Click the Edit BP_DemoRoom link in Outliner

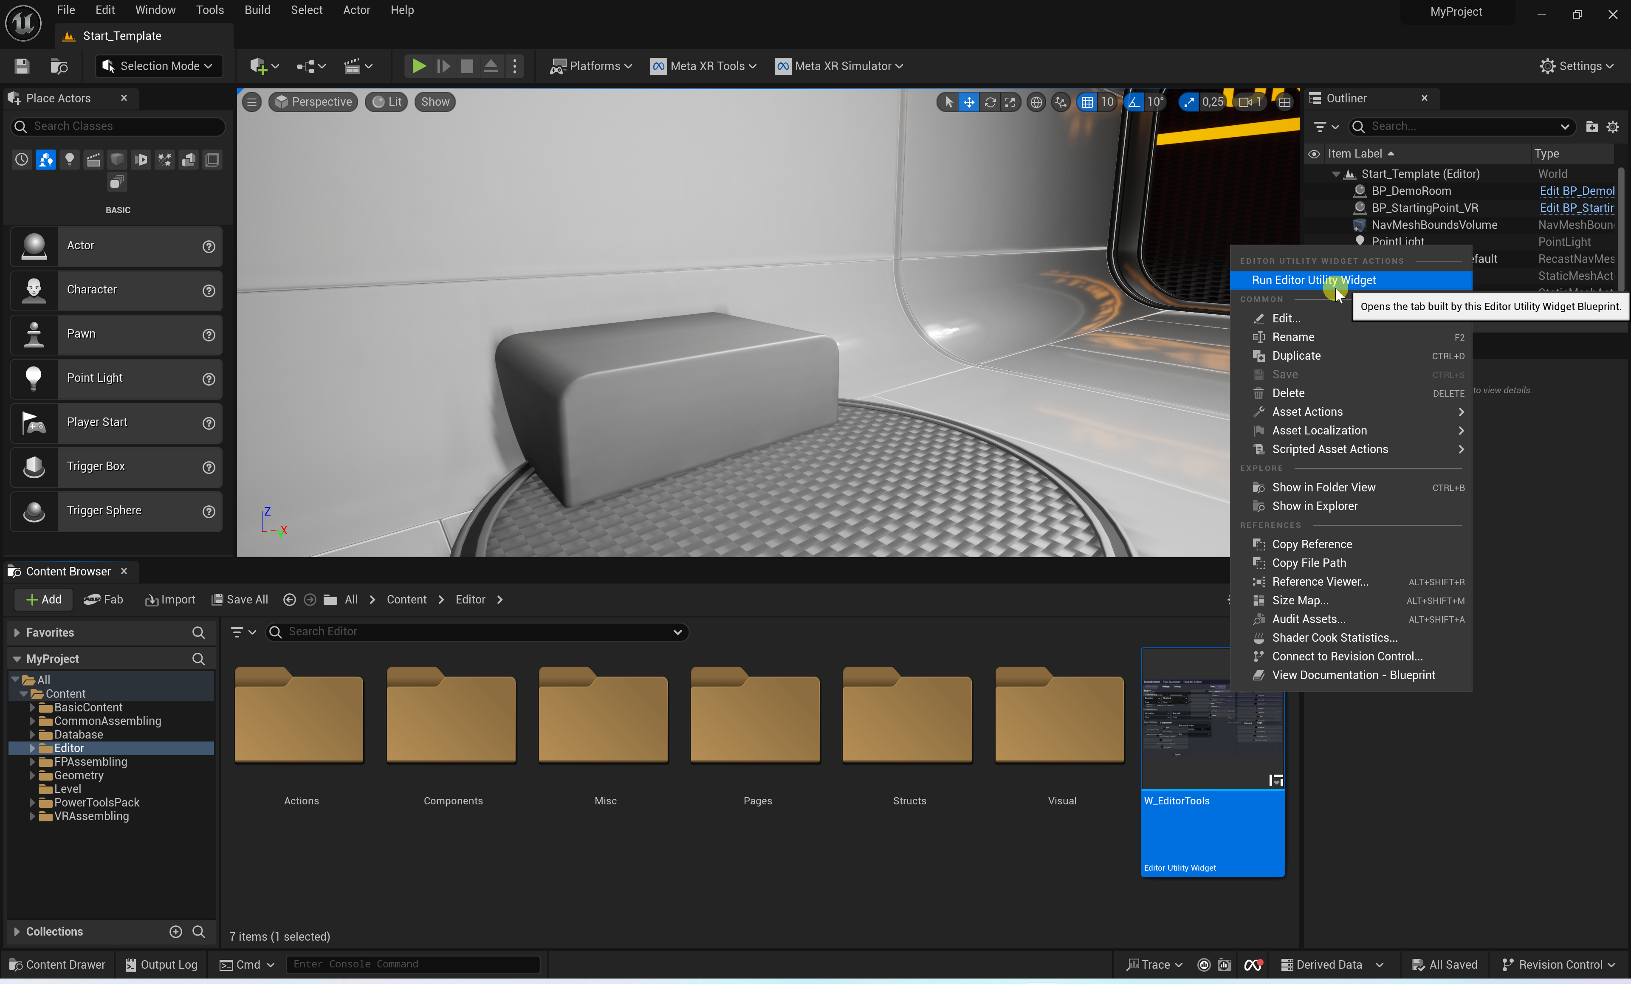pos(1577,191)
